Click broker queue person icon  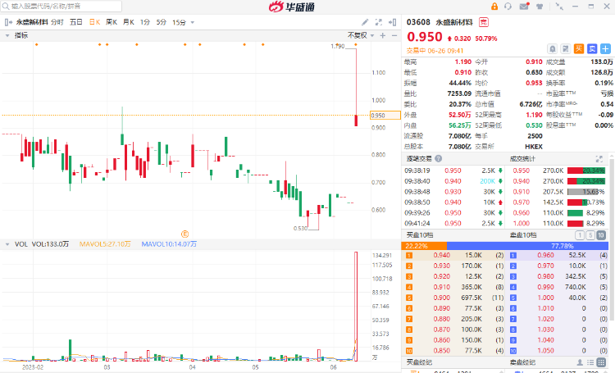580,362
